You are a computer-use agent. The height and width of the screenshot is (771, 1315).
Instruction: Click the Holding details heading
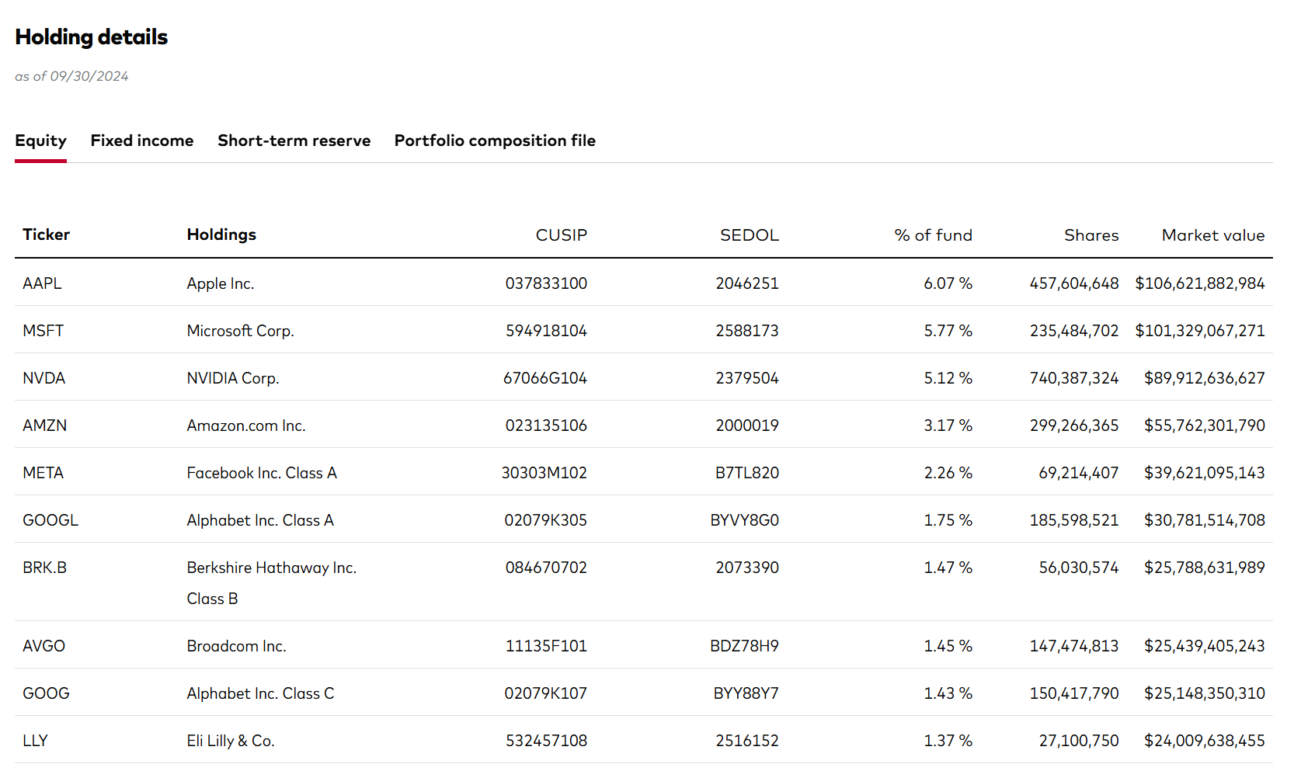click(x=92, y=37)
